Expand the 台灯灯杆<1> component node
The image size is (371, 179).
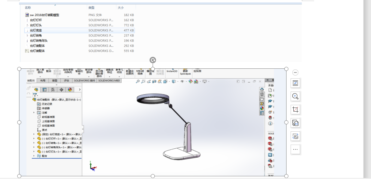34,139
